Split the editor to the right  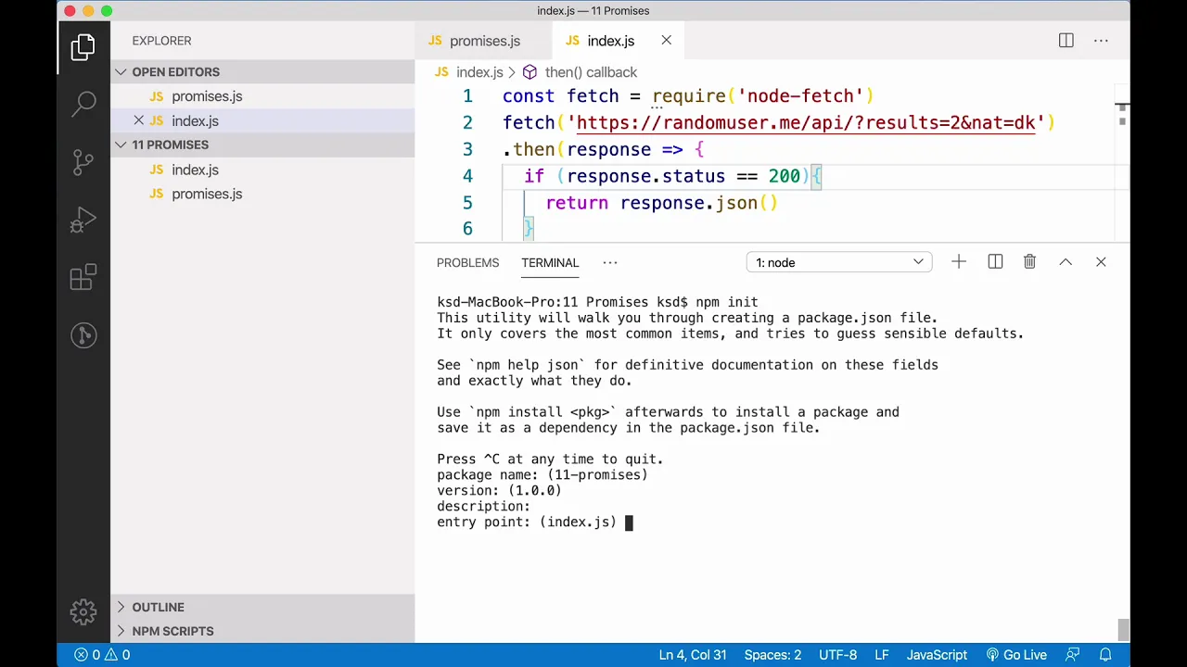click(x=1066, y=41)
